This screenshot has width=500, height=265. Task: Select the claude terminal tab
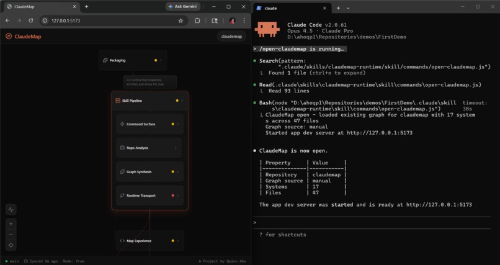click(x=292, y=8)
